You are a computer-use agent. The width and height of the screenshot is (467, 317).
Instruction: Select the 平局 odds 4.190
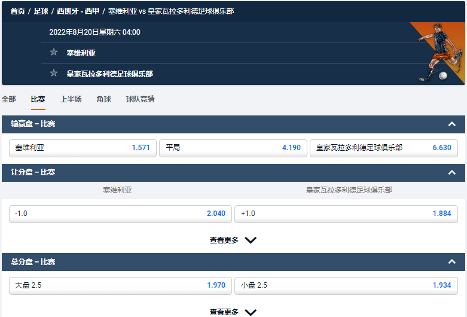[233, 148]
